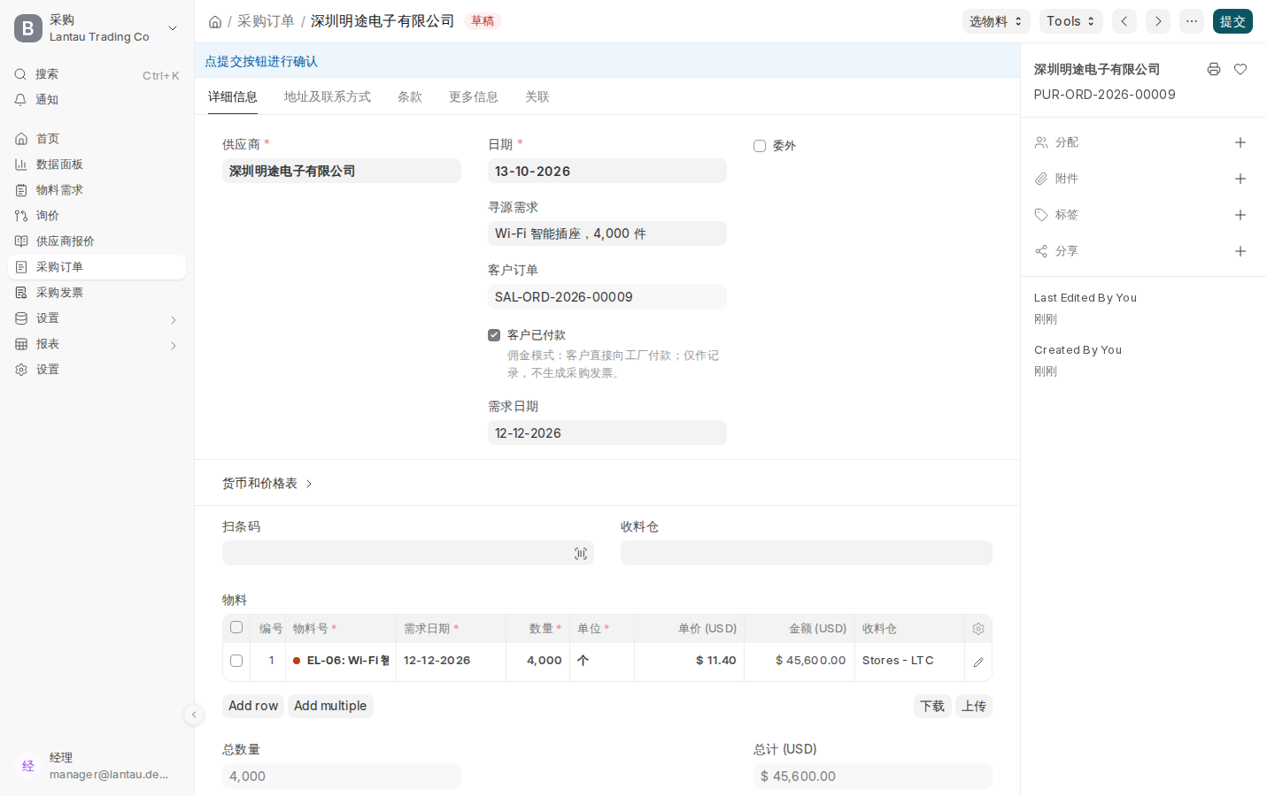The height and width of the screenshot is (796, 1275).
Task: Open the 更多信息 tab
Action: [474, 97]
